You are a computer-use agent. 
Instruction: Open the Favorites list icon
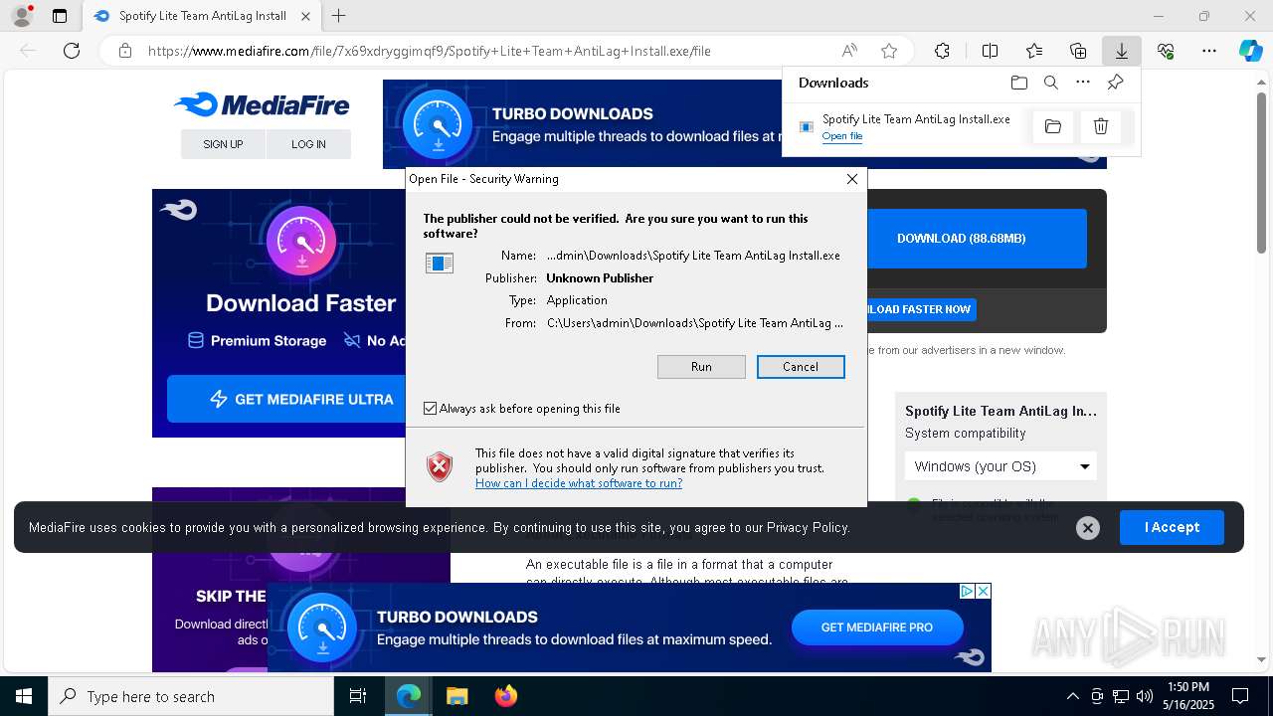click(1034, 51)
